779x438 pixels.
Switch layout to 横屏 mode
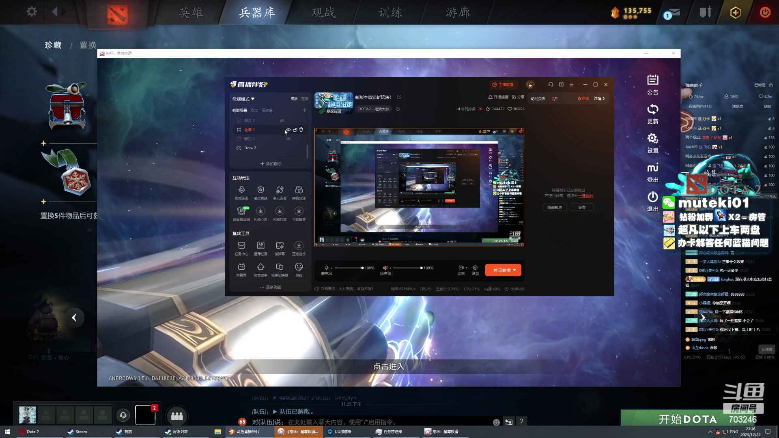(294, 99)
